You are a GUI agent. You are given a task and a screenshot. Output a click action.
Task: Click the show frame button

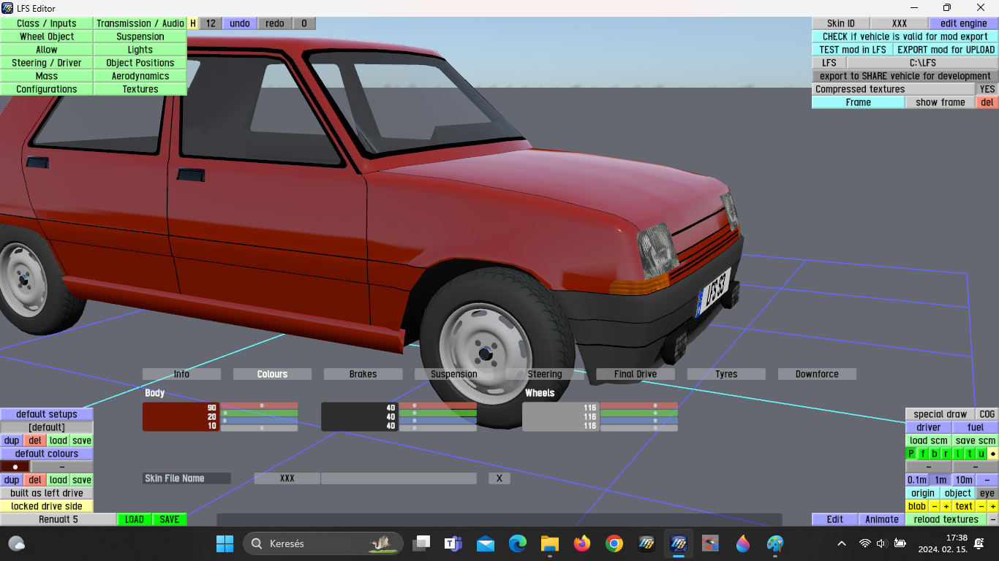click(940, 102)
